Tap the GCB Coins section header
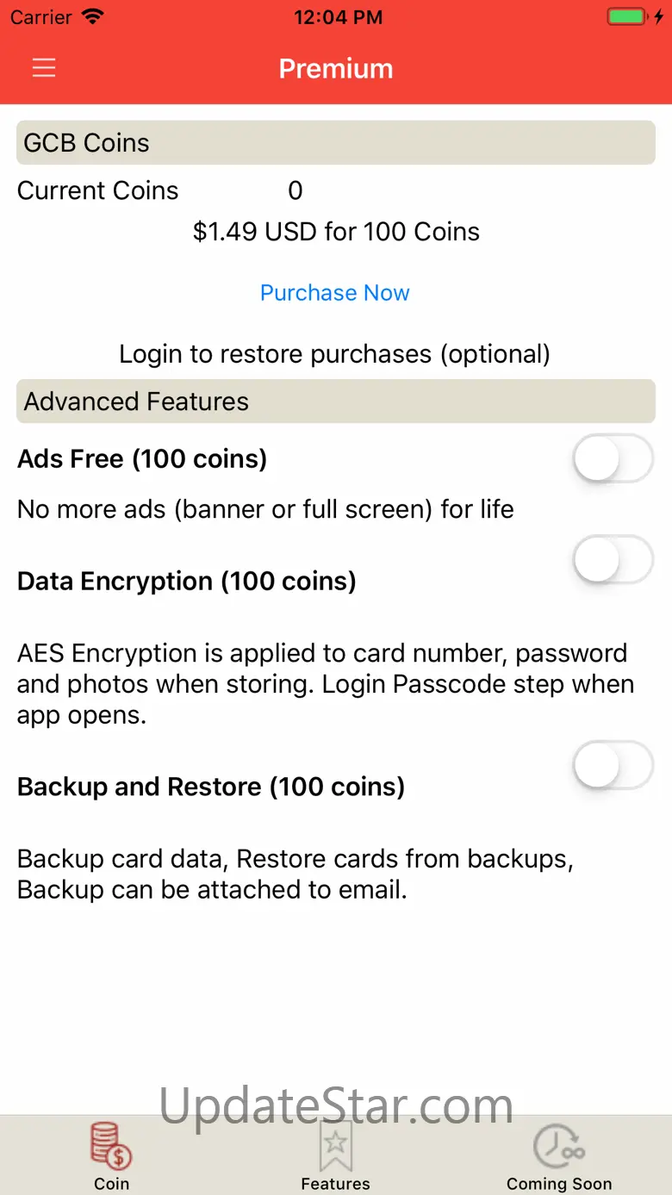This screenshot has height=1195, width=672. pos(335,143)
